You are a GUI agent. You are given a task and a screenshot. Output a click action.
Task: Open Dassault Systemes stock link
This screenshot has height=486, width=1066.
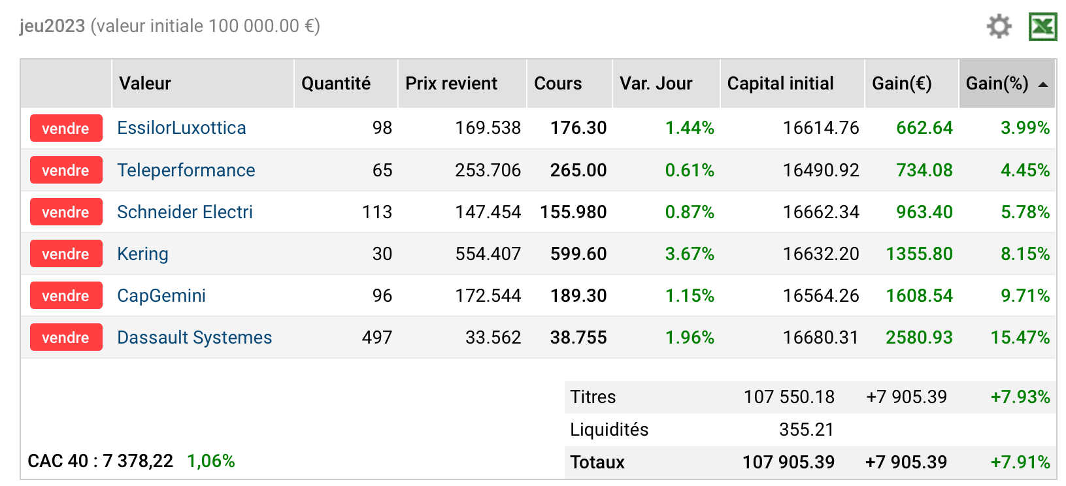click(194, 338)
